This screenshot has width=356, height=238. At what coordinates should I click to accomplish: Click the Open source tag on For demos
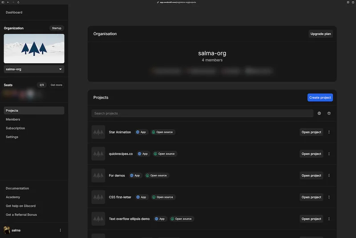[156, 176]
